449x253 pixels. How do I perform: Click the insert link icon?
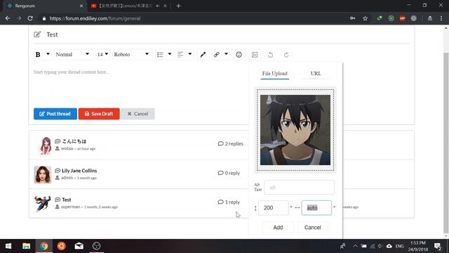[217, 55]
